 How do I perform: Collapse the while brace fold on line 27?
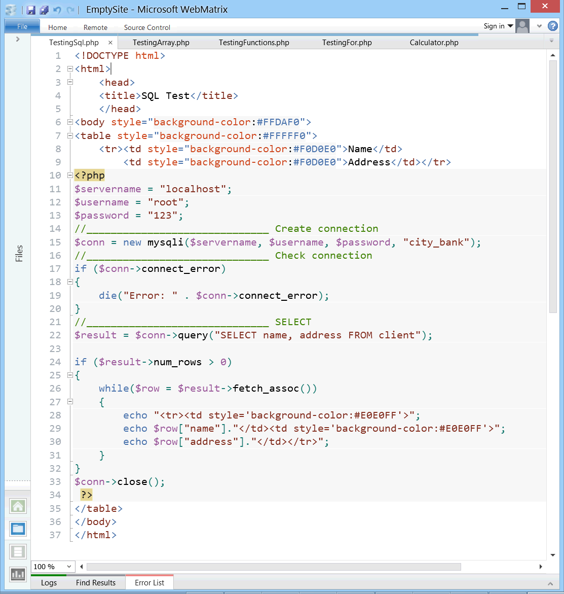[70, 402]
